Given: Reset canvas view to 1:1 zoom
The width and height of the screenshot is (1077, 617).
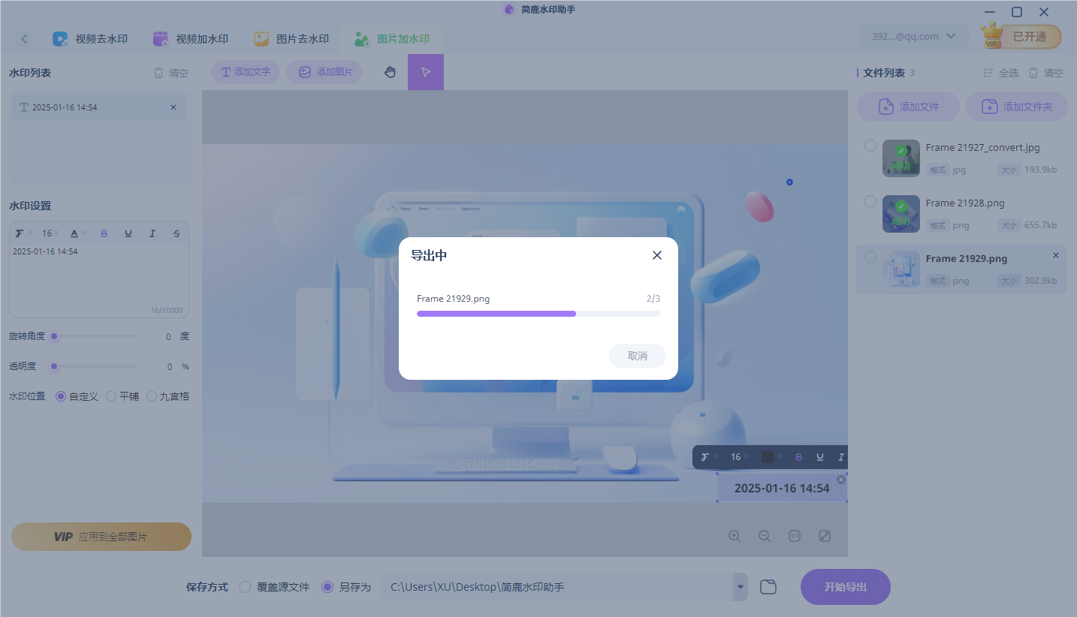Looking at the screenshot, I should pyautogui.click(x=794, y=536).
